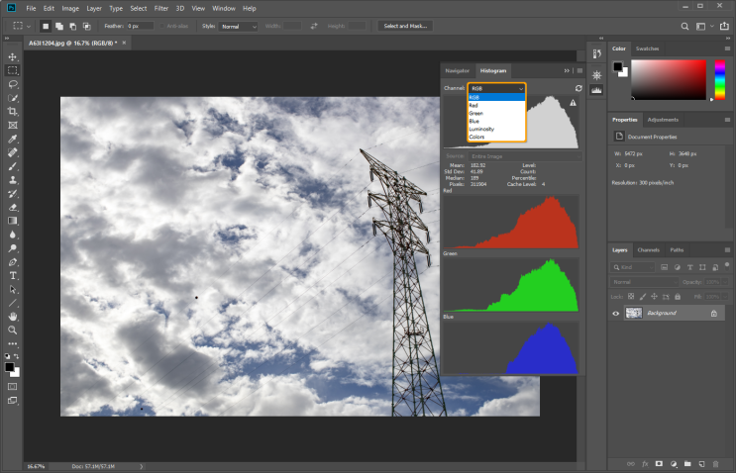Click the Create new group folder button
This screenshot has height=473, width=736.
pos(687,464)
